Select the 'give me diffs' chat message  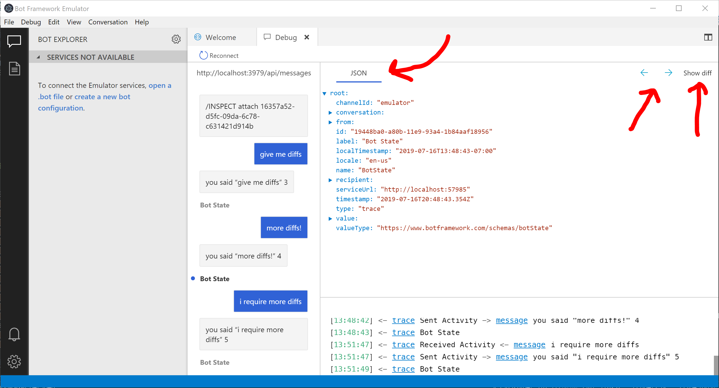click(x=281, y=154)
